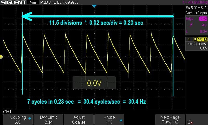Click the CH1 menu title label
This screenshot has height=125, width=208.
(7, 112)
